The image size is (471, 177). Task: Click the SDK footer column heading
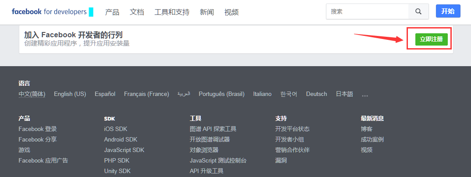110,119
